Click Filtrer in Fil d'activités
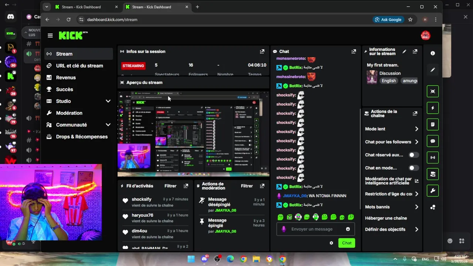This screenshot has height=266, width=473. point(170,186)
